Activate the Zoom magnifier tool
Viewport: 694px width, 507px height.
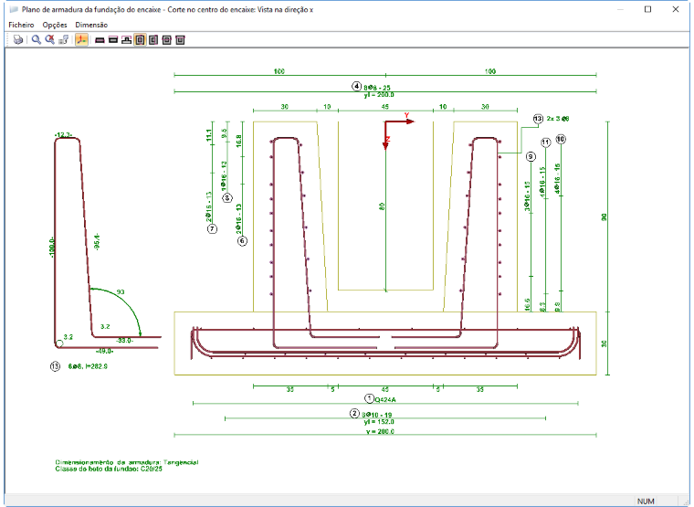37,40
